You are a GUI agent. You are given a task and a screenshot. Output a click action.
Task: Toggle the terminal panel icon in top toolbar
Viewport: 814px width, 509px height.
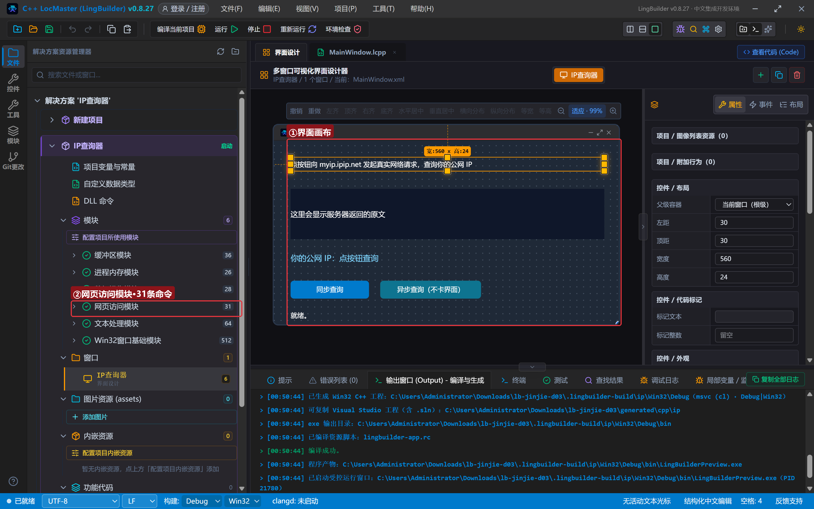[x=756, y=29]
